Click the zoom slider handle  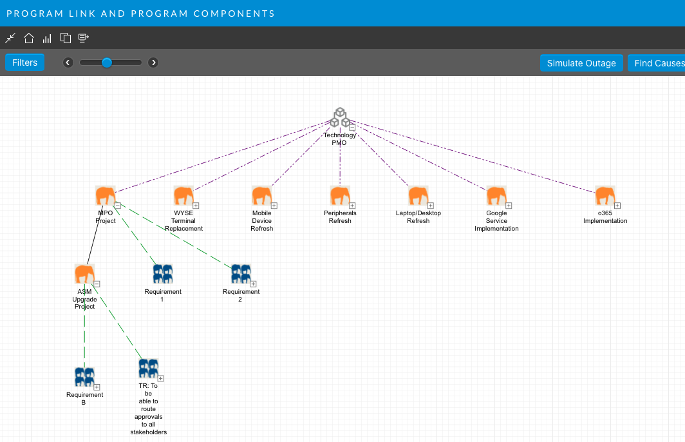pos(107,62)
